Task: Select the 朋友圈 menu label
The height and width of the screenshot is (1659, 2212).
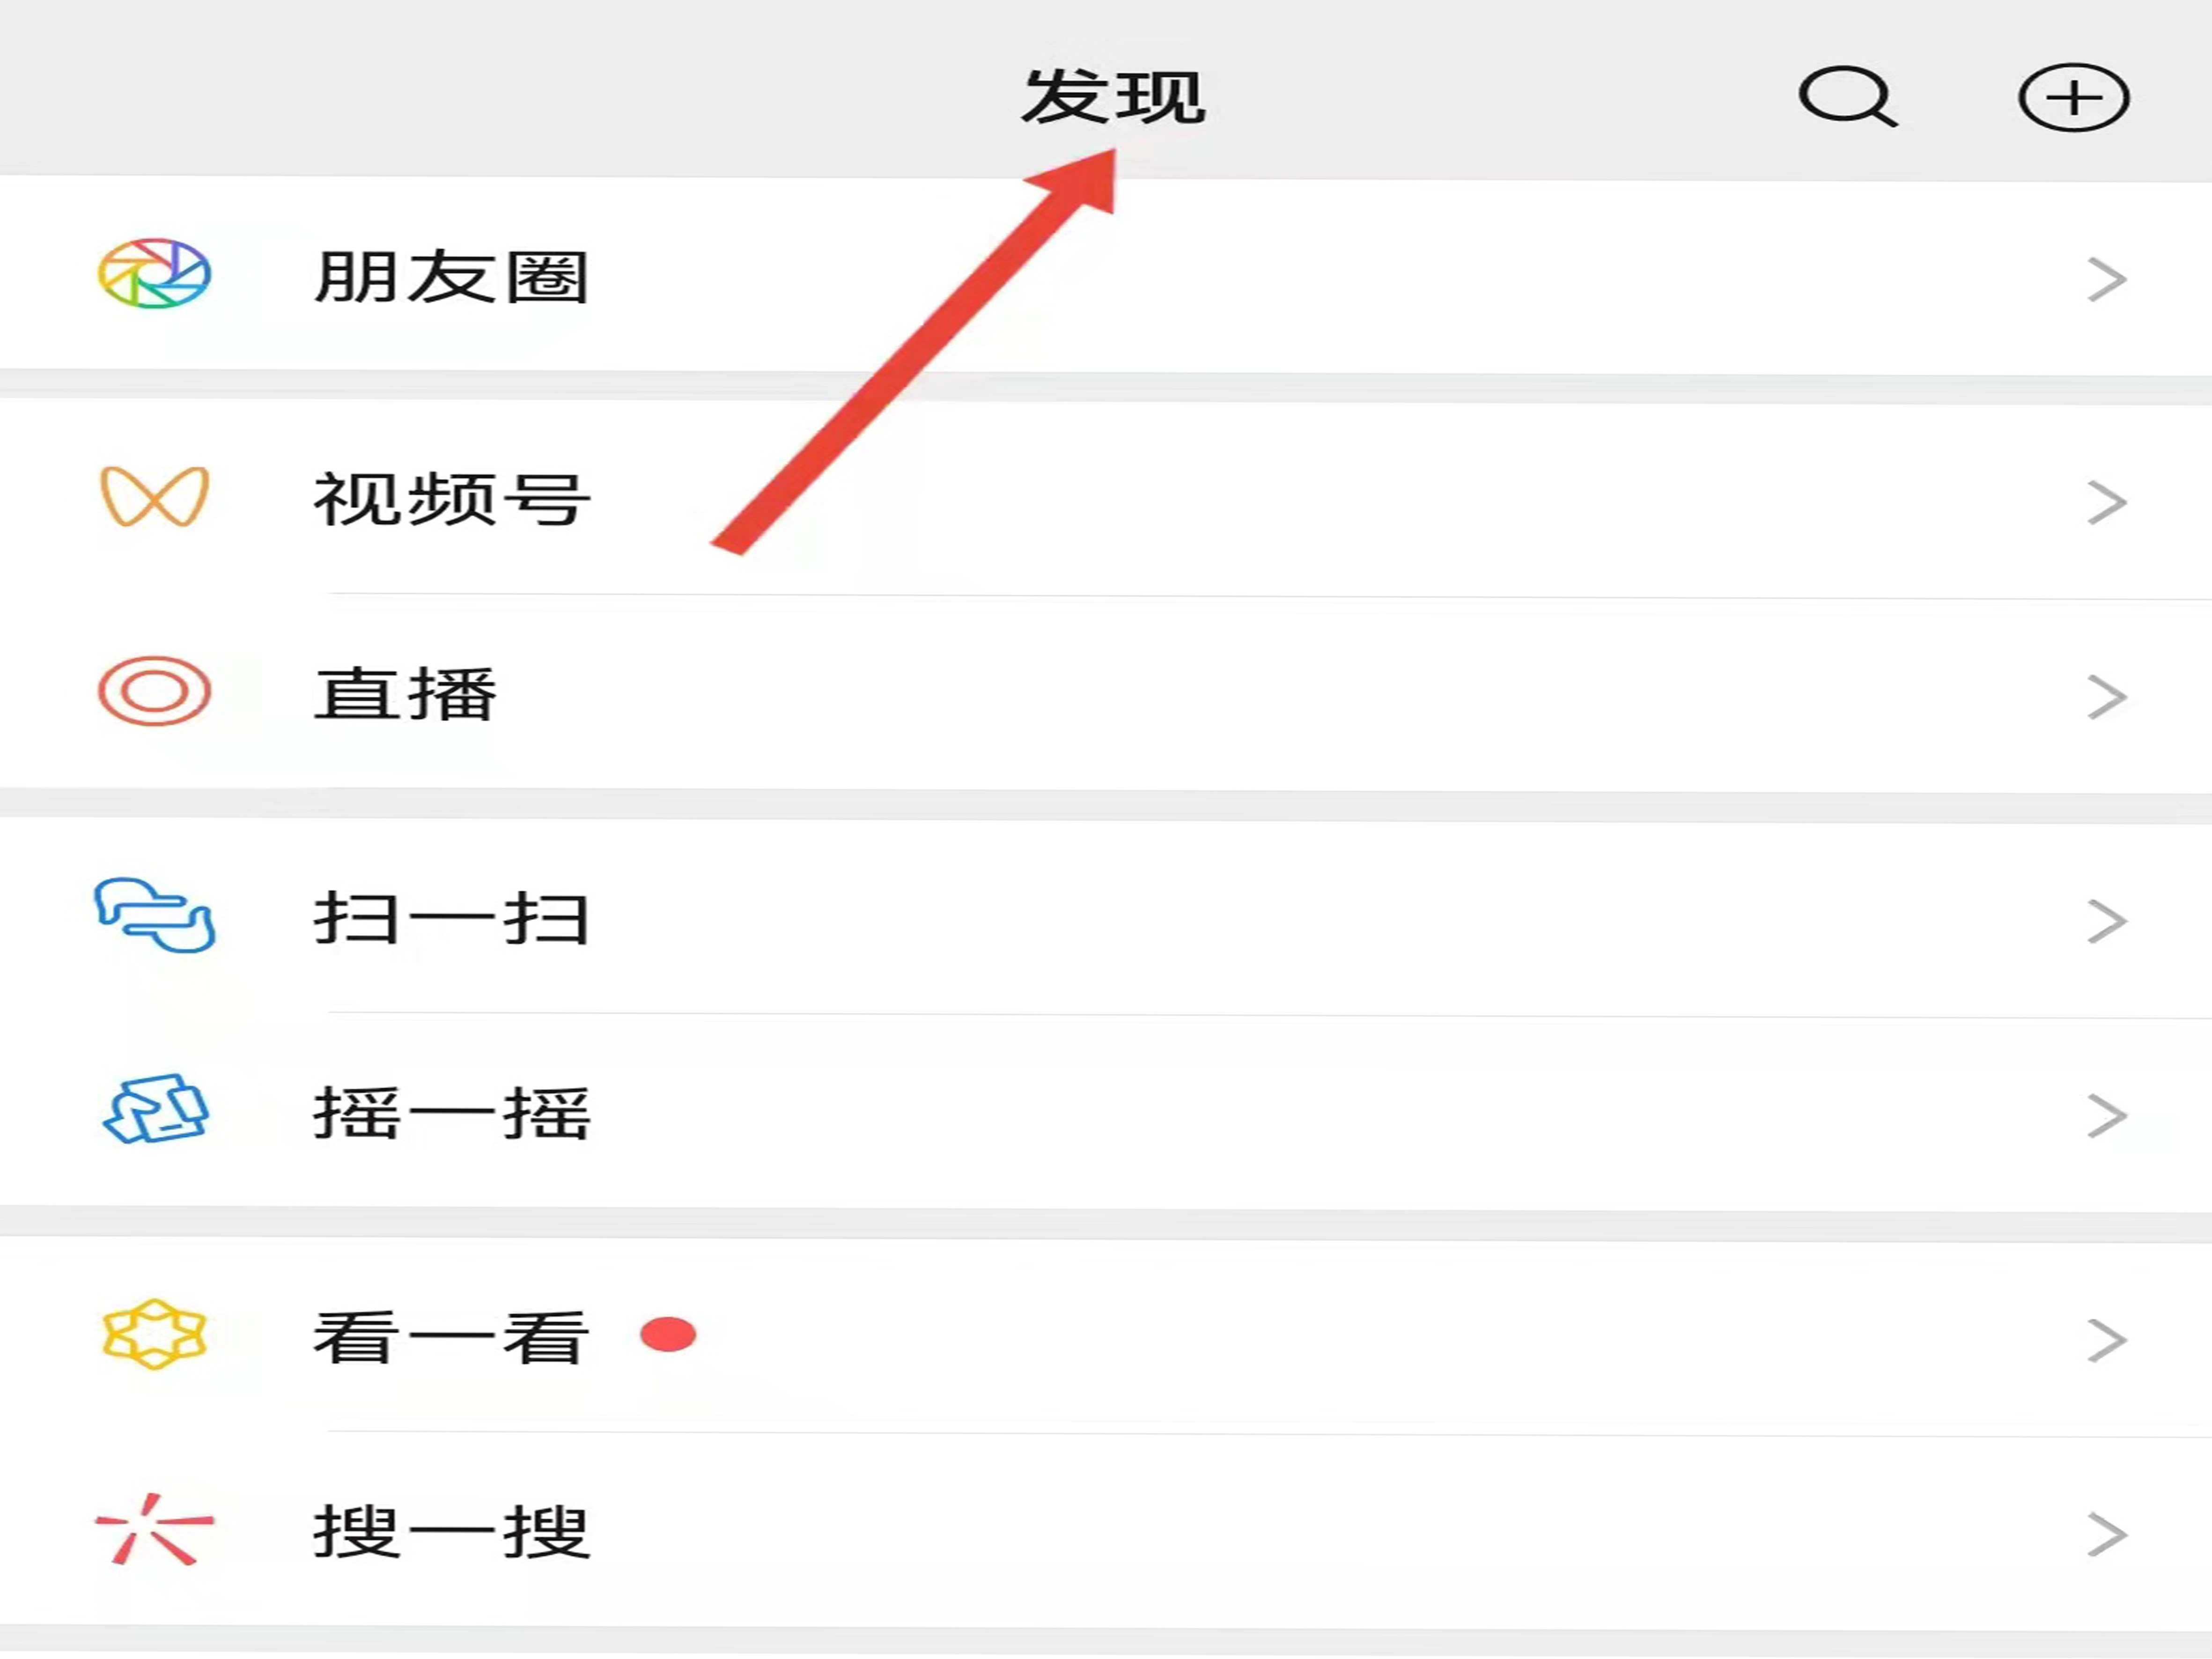Action: tap(451, 277)
